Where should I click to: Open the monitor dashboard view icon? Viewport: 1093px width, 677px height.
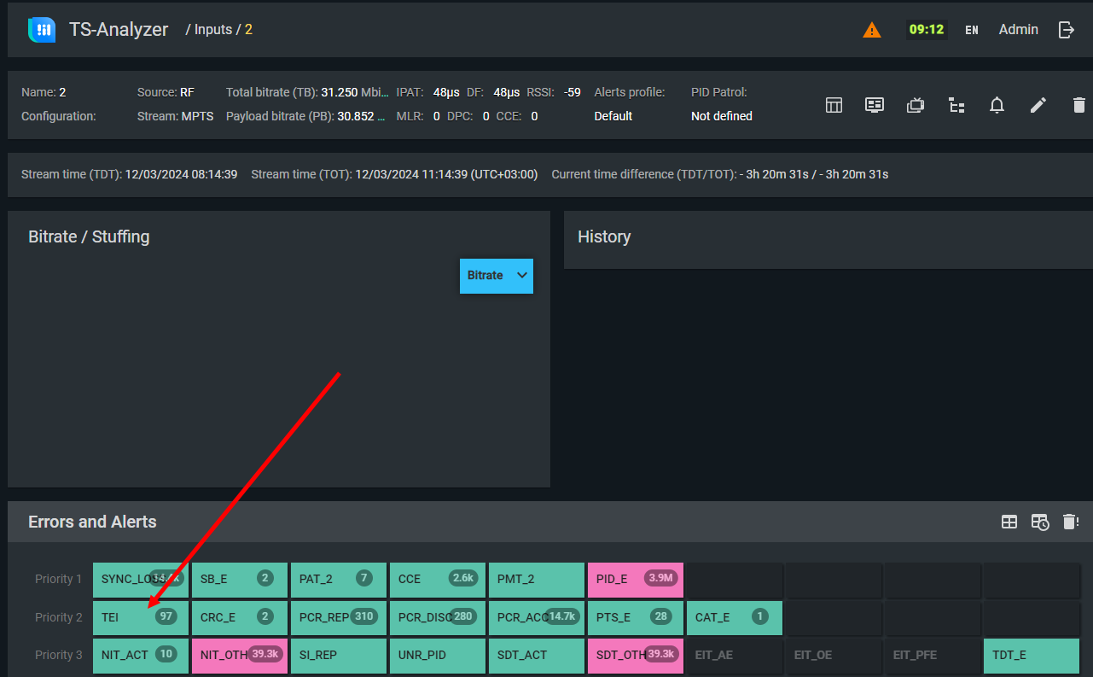coord(874,105)
